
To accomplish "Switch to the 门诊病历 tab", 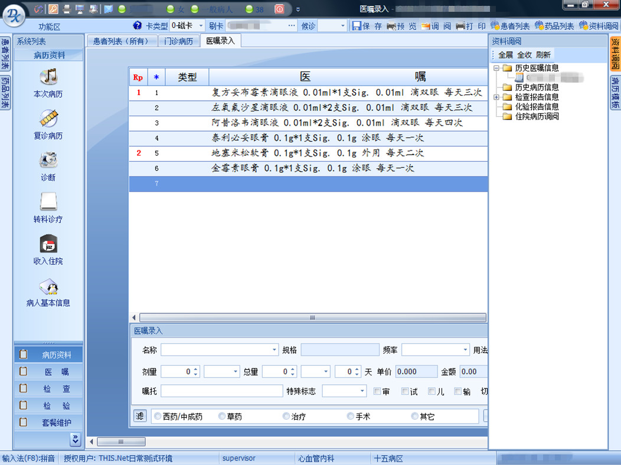I will (x=178, y=41).
